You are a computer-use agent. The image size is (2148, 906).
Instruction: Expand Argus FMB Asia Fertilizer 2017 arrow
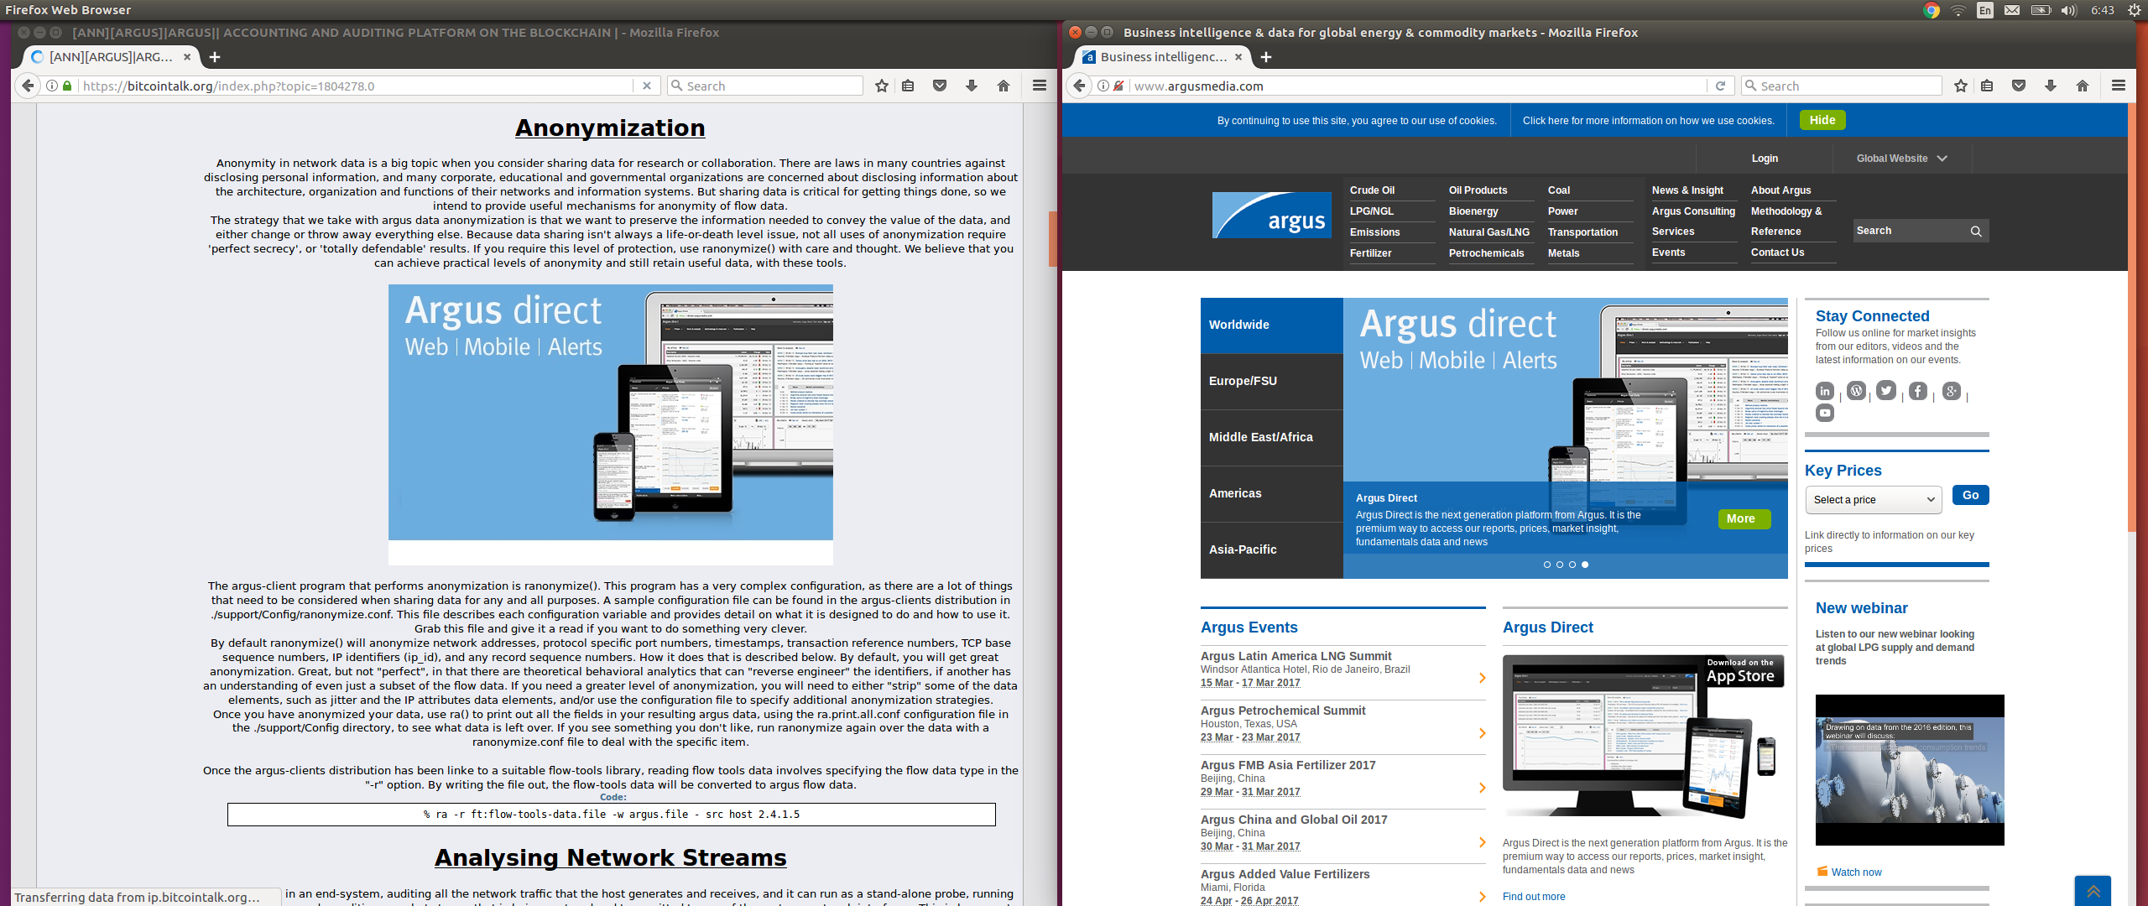tap(1483, 788)
